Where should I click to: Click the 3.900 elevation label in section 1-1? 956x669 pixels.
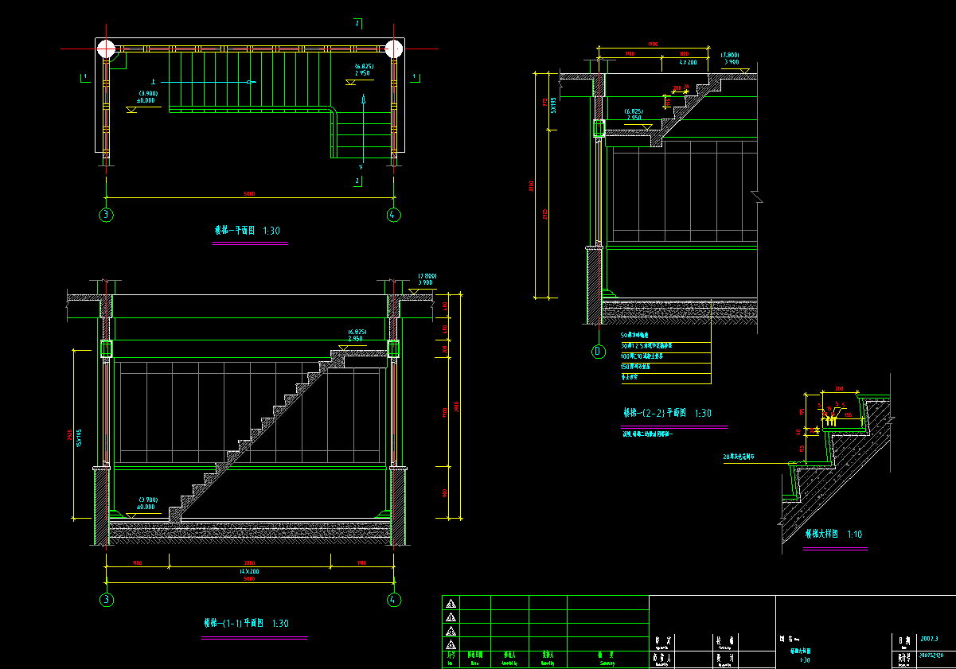point(426,282)
